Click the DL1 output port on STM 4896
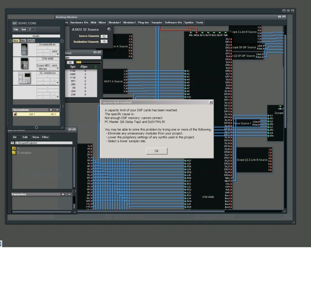 (231, 39)
